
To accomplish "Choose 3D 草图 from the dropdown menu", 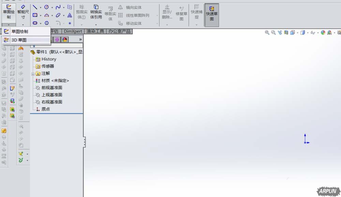I will click(26, 40).
